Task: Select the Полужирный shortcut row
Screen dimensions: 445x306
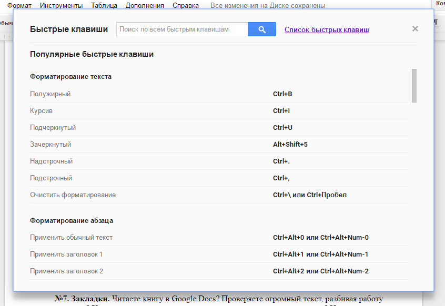Action: point(219,94)
